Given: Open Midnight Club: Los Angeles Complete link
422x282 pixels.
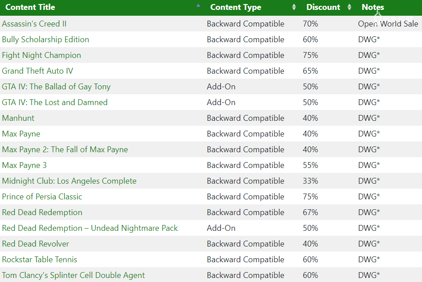Looking at the screenshot, I should pos(69,181).
